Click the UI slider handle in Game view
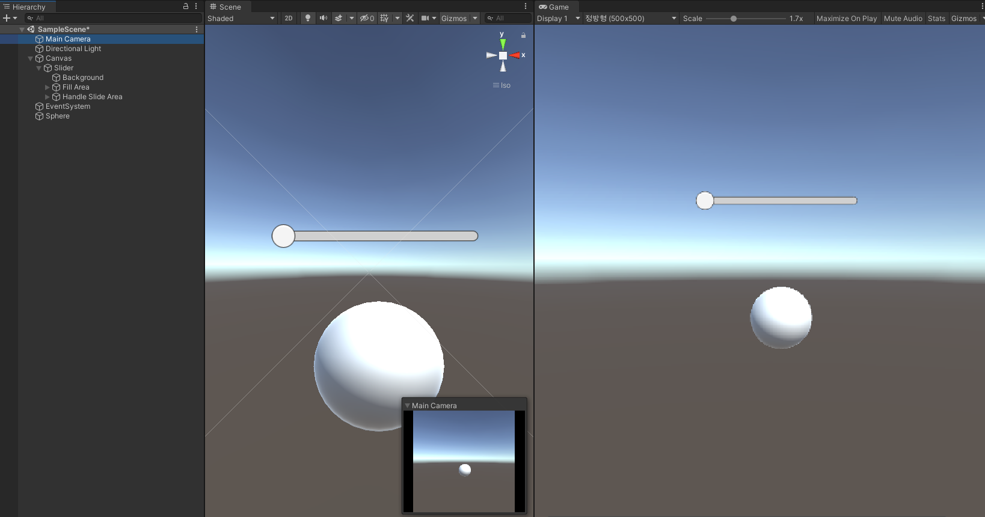 pos(705,200)
